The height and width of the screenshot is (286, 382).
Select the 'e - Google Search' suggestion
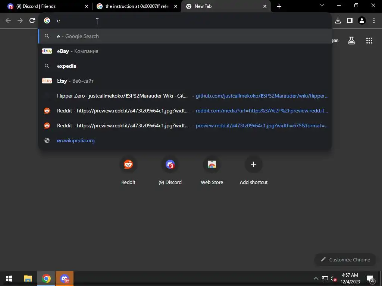[185, 36]
